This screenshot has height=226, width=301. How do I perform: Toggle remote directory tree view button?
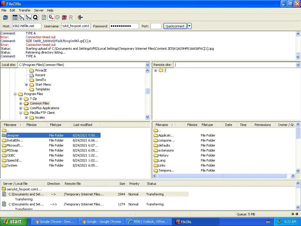(x=29, y=17)
